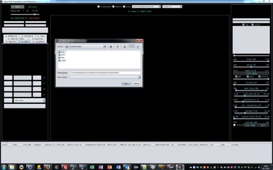Viewport: 273px width, 170px height.
Task: Open Excel from the taskbar
Action: point(92,167)
